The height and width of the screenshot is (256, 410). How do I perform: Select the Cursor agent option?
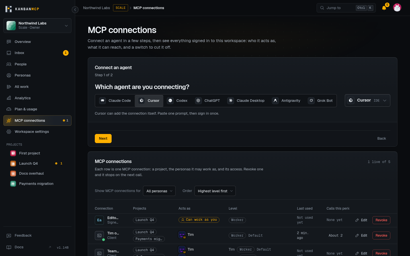click(149, 101)
